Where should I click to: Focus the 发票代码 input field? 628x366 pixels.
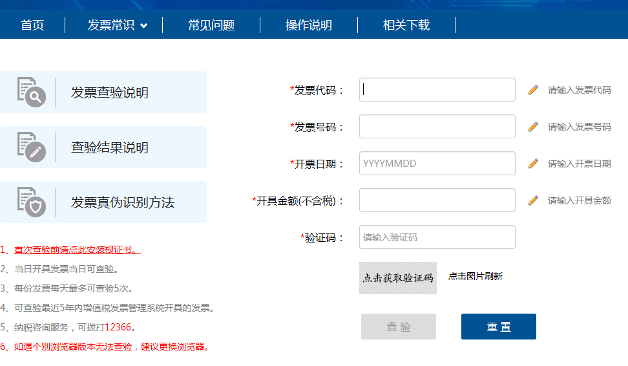pos(437,90)
